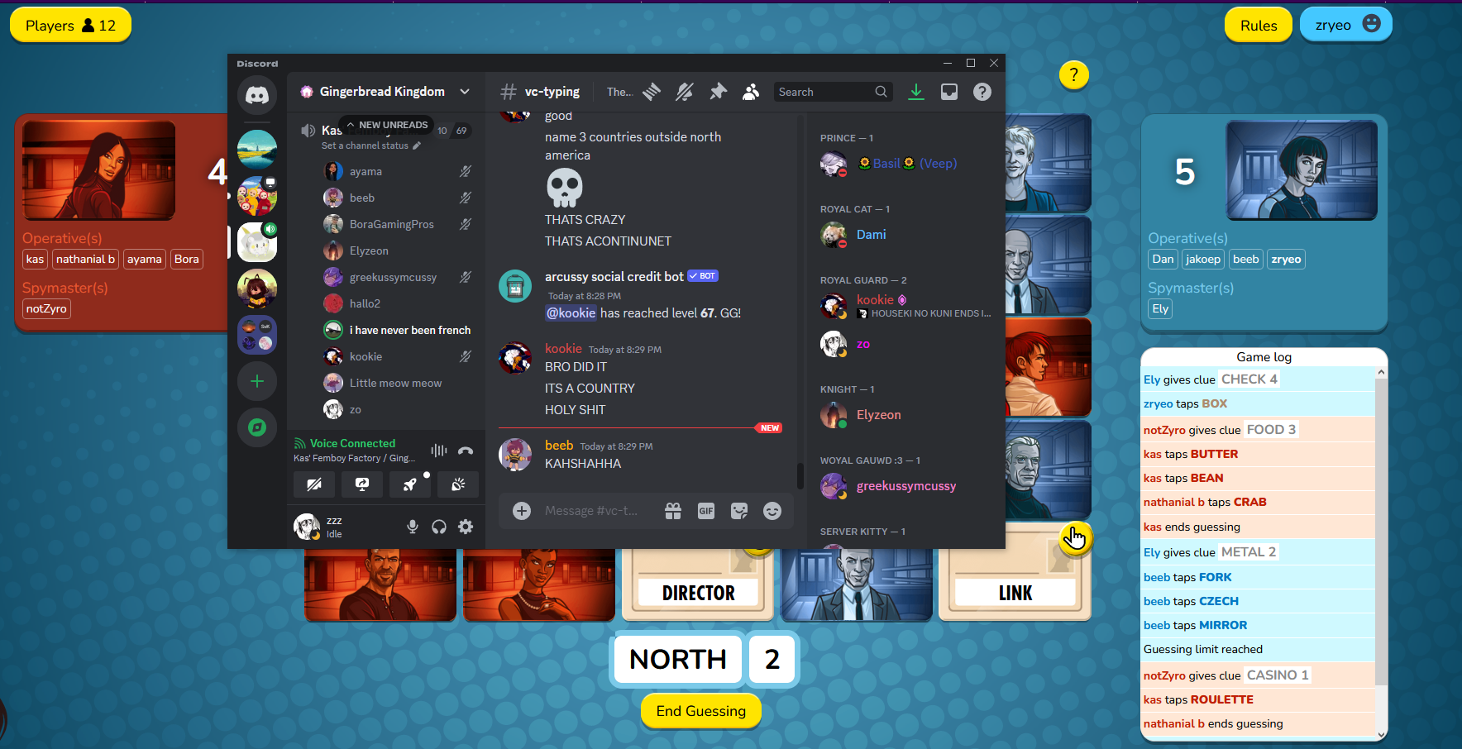Viewport: 1462px width, 749px height.
Task: Click the Add a Server plus icon
Action: [257, 381]
